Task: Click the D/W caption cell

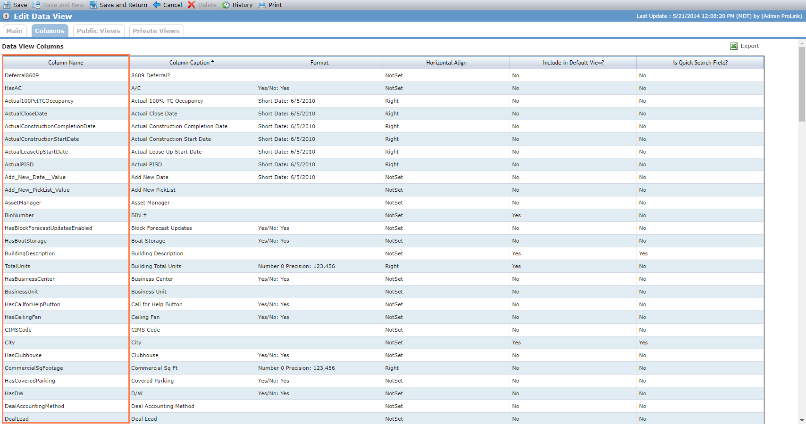Action: [x=193, y=393]
